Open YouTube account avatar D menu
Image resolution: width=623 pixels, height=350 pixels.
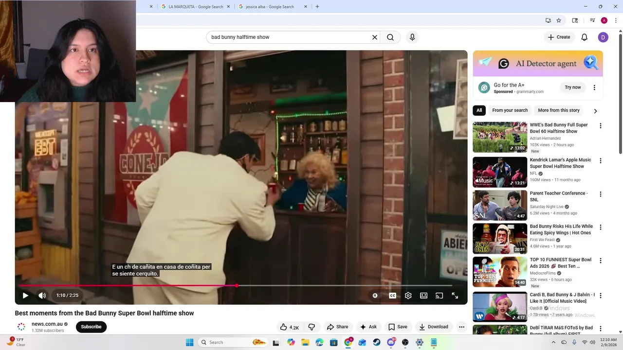[603, 37]
